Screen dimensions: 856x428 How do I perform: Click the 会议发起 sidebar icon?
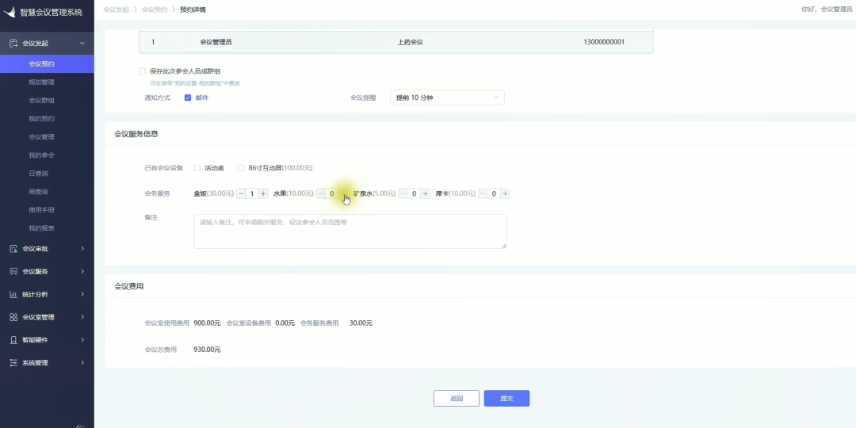[x=13, y=43]
